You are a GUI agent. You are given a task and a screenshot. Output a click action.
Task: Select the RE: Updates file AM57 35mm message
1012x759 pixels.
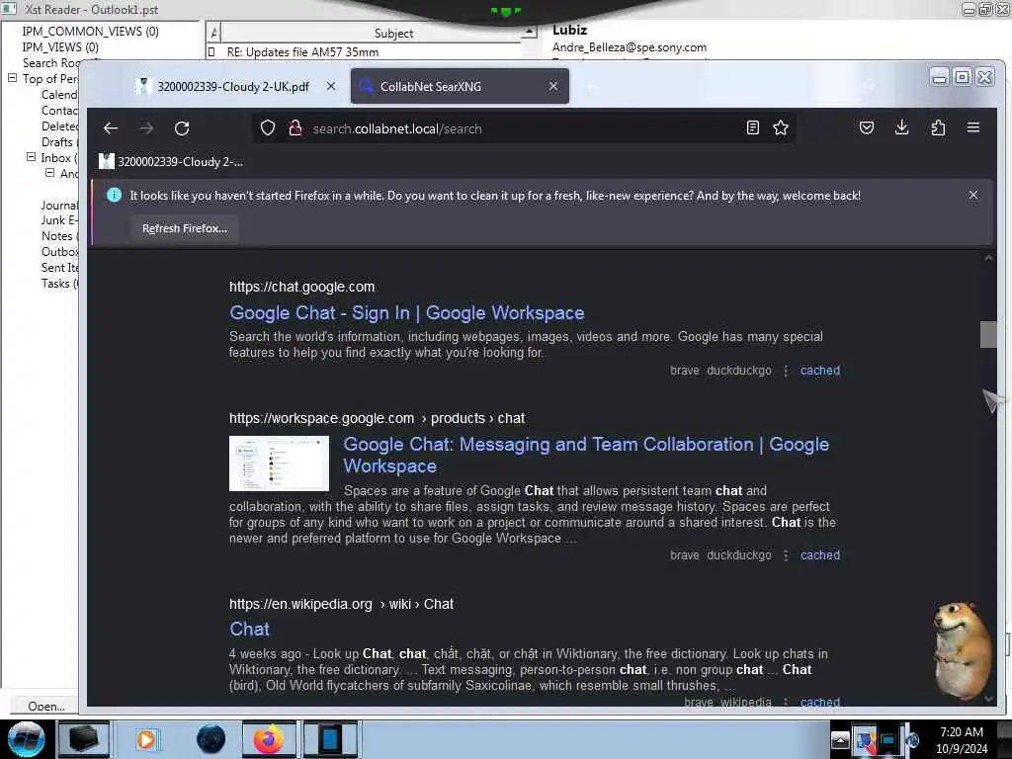[x=302, y=51]
